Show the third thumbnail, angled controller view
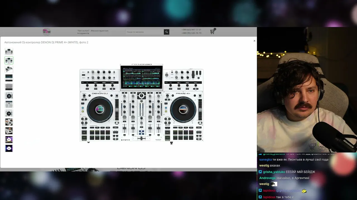 click(x=9, y=69)
